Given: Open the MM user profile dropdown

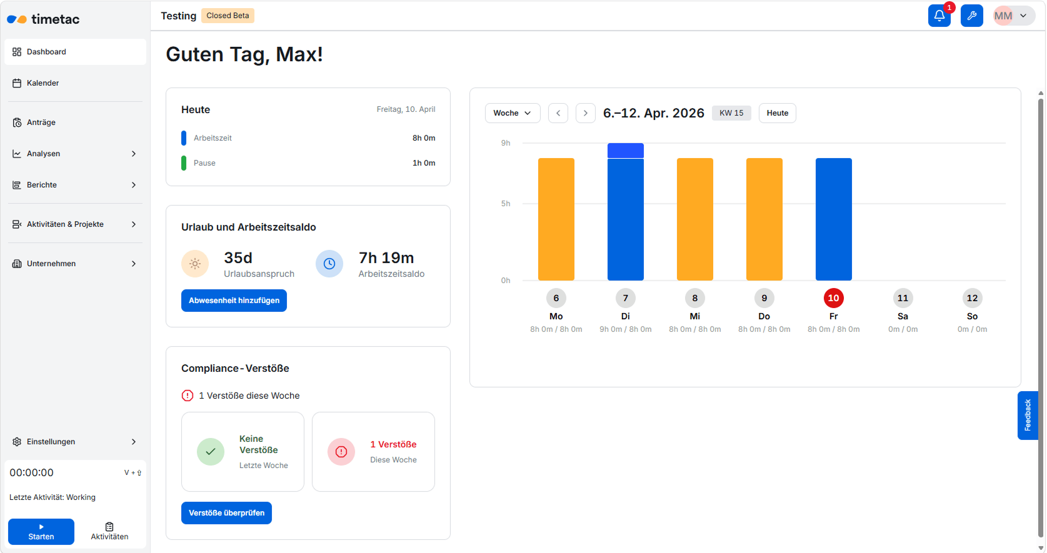Looking at the screenshot, I should (x=1013, y=16).
